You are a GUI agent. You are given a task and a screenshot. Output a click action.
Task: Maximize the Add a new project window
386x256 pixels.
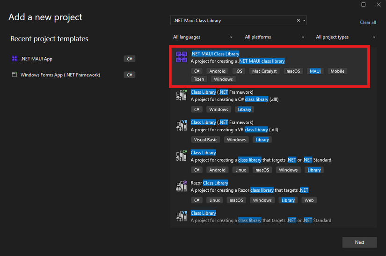click(364, 4)
